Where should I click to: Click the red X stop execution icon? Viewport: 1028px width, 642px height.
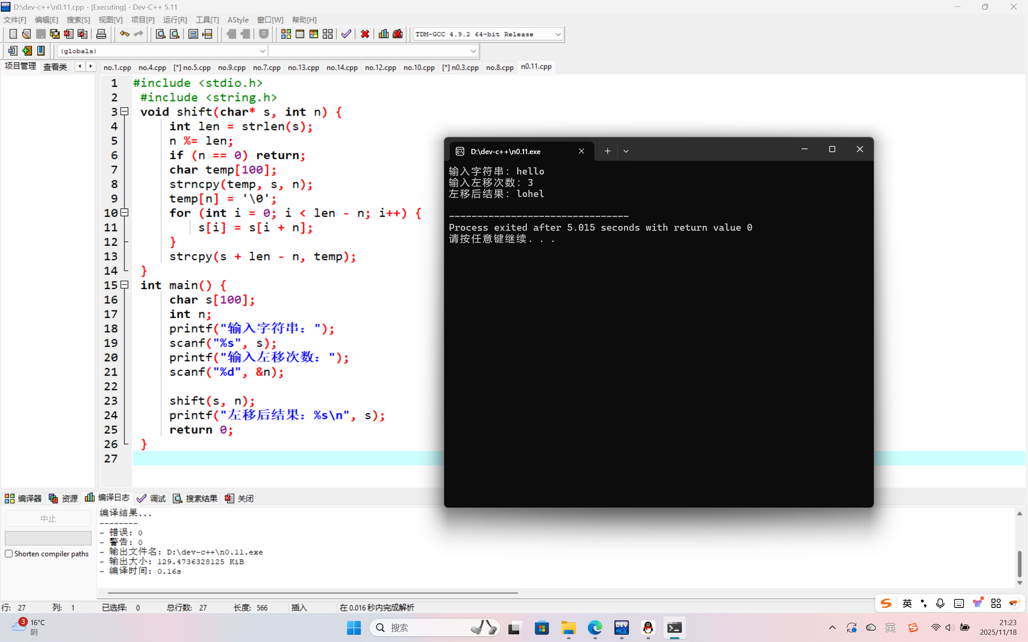click(365, 34)
